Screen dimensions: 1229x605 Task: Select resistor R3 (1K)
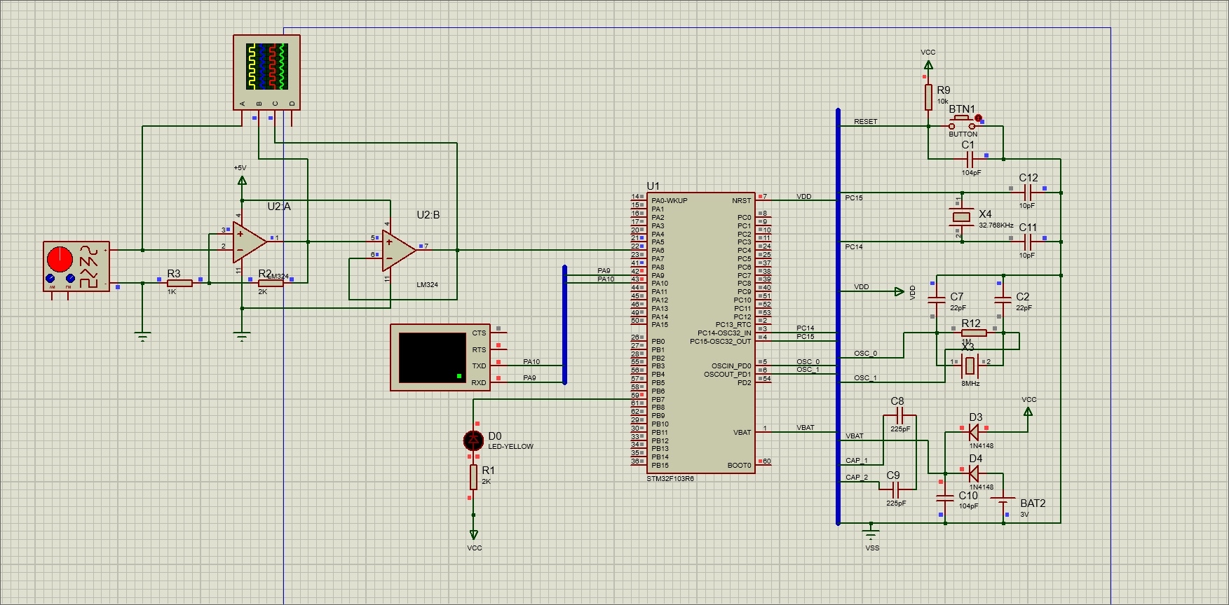(x=179, y=283)
